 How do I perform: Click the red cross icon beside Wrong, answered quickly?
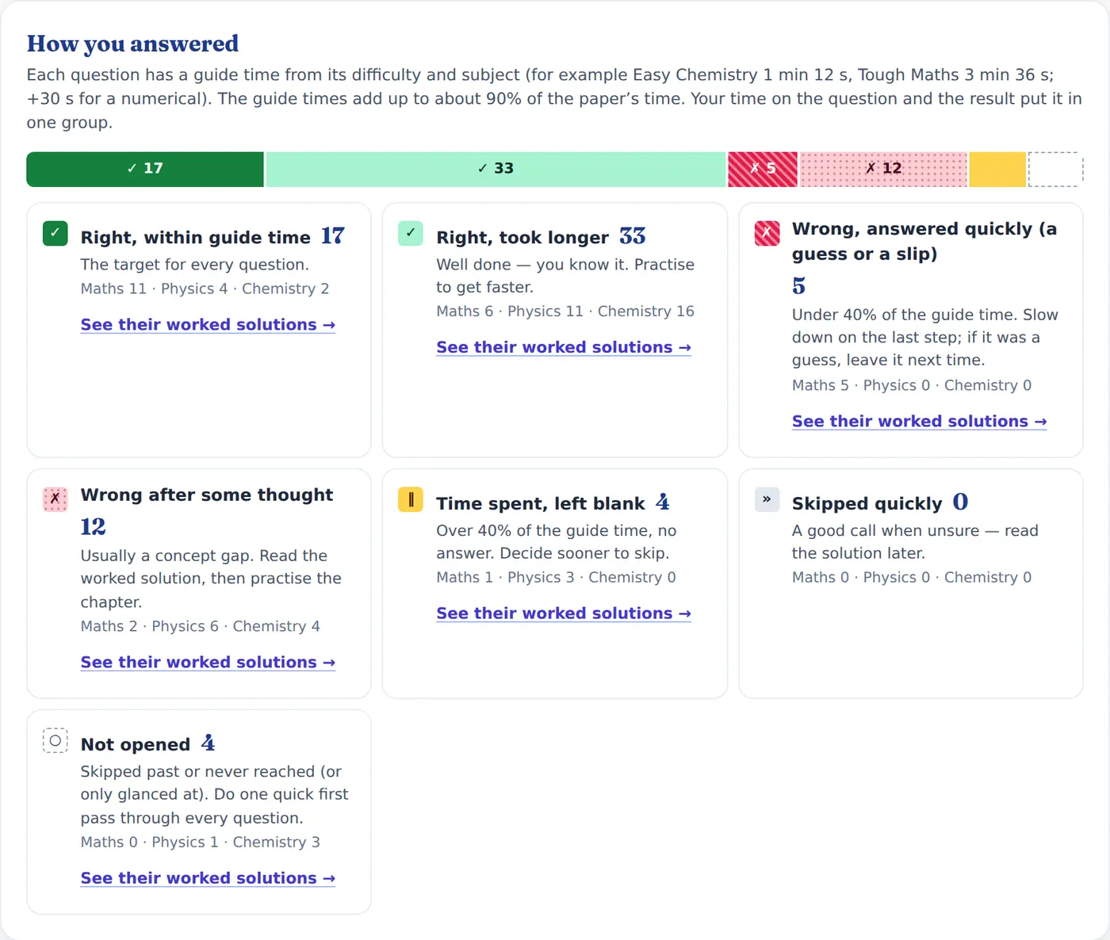click(767, 233)
